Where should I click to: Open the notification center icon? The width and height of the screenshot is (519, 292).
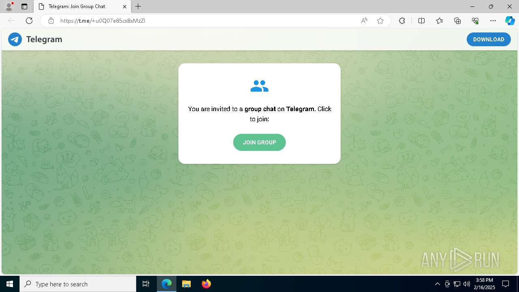[506, 284]
